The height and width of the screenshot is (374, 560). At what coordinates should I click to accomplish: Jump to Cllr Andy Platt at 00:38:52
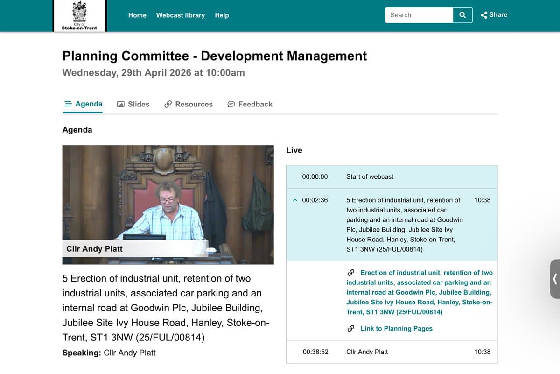367,352
